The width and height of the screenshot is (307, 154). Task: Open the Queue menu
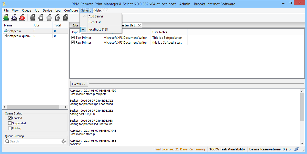coord(26,10)
